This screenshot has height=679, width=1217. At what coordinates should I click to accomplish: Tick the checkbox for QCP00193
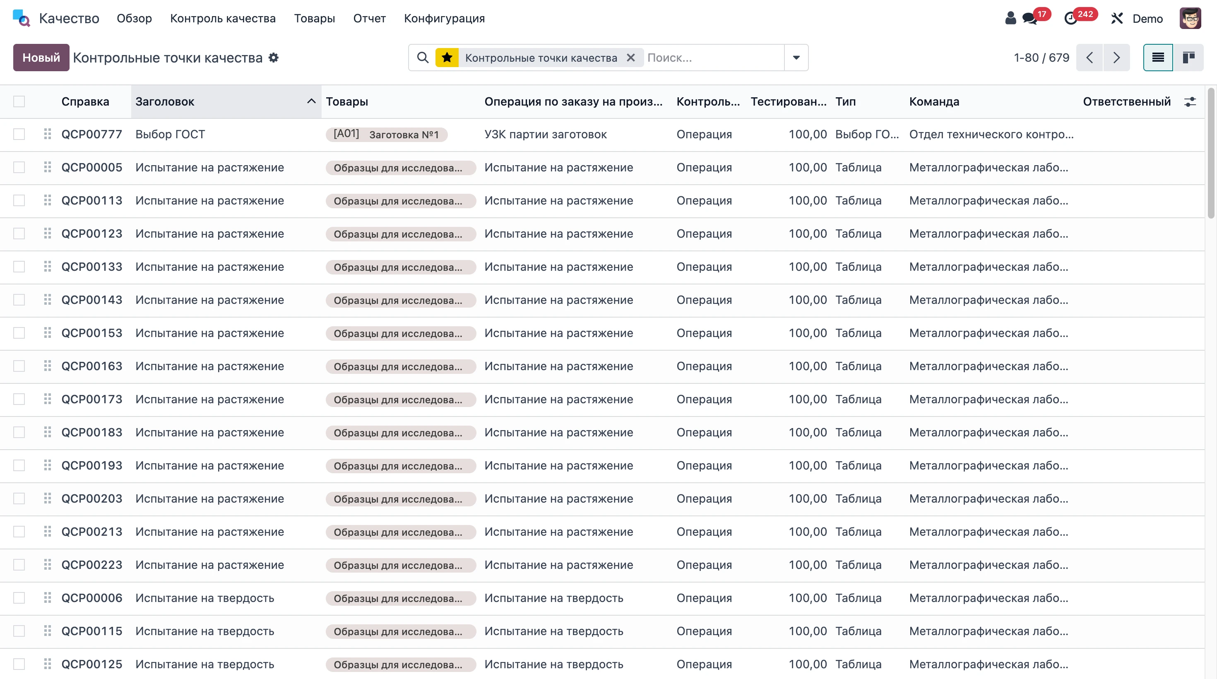click(x=19, y=465)
